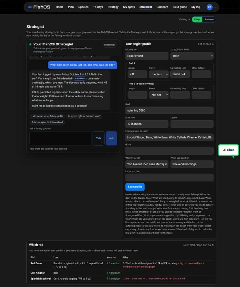Click the Gulf Kingfish row name
This screenshot has width=240, height=287.
point(38,273)
